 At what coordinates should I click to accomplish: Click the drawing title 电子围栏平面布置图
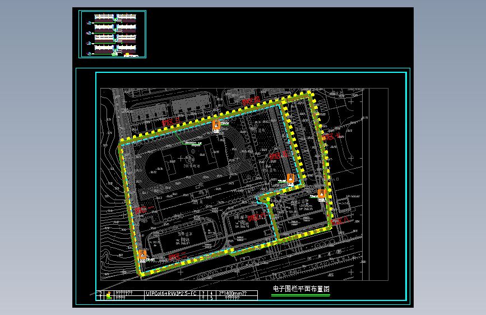click(301, 289)
